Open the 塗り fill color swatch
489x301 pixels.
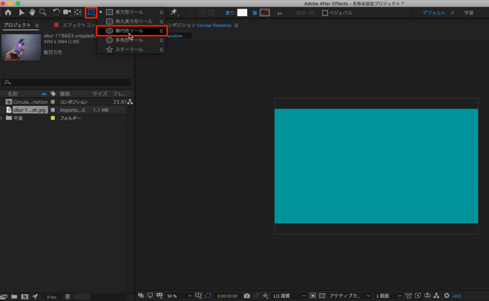(242, 13)
